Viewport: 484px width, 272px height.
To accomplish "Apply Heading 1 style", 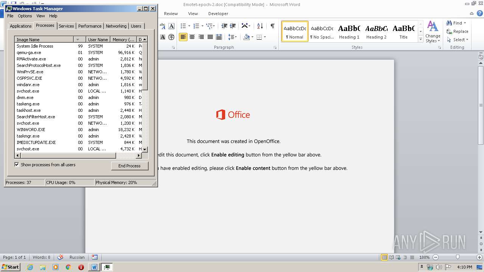I will pyautogui.click(x=349, y=32).
